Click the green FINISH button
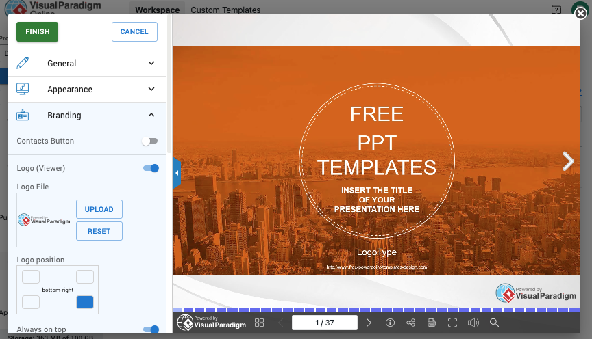 point(37,31)
